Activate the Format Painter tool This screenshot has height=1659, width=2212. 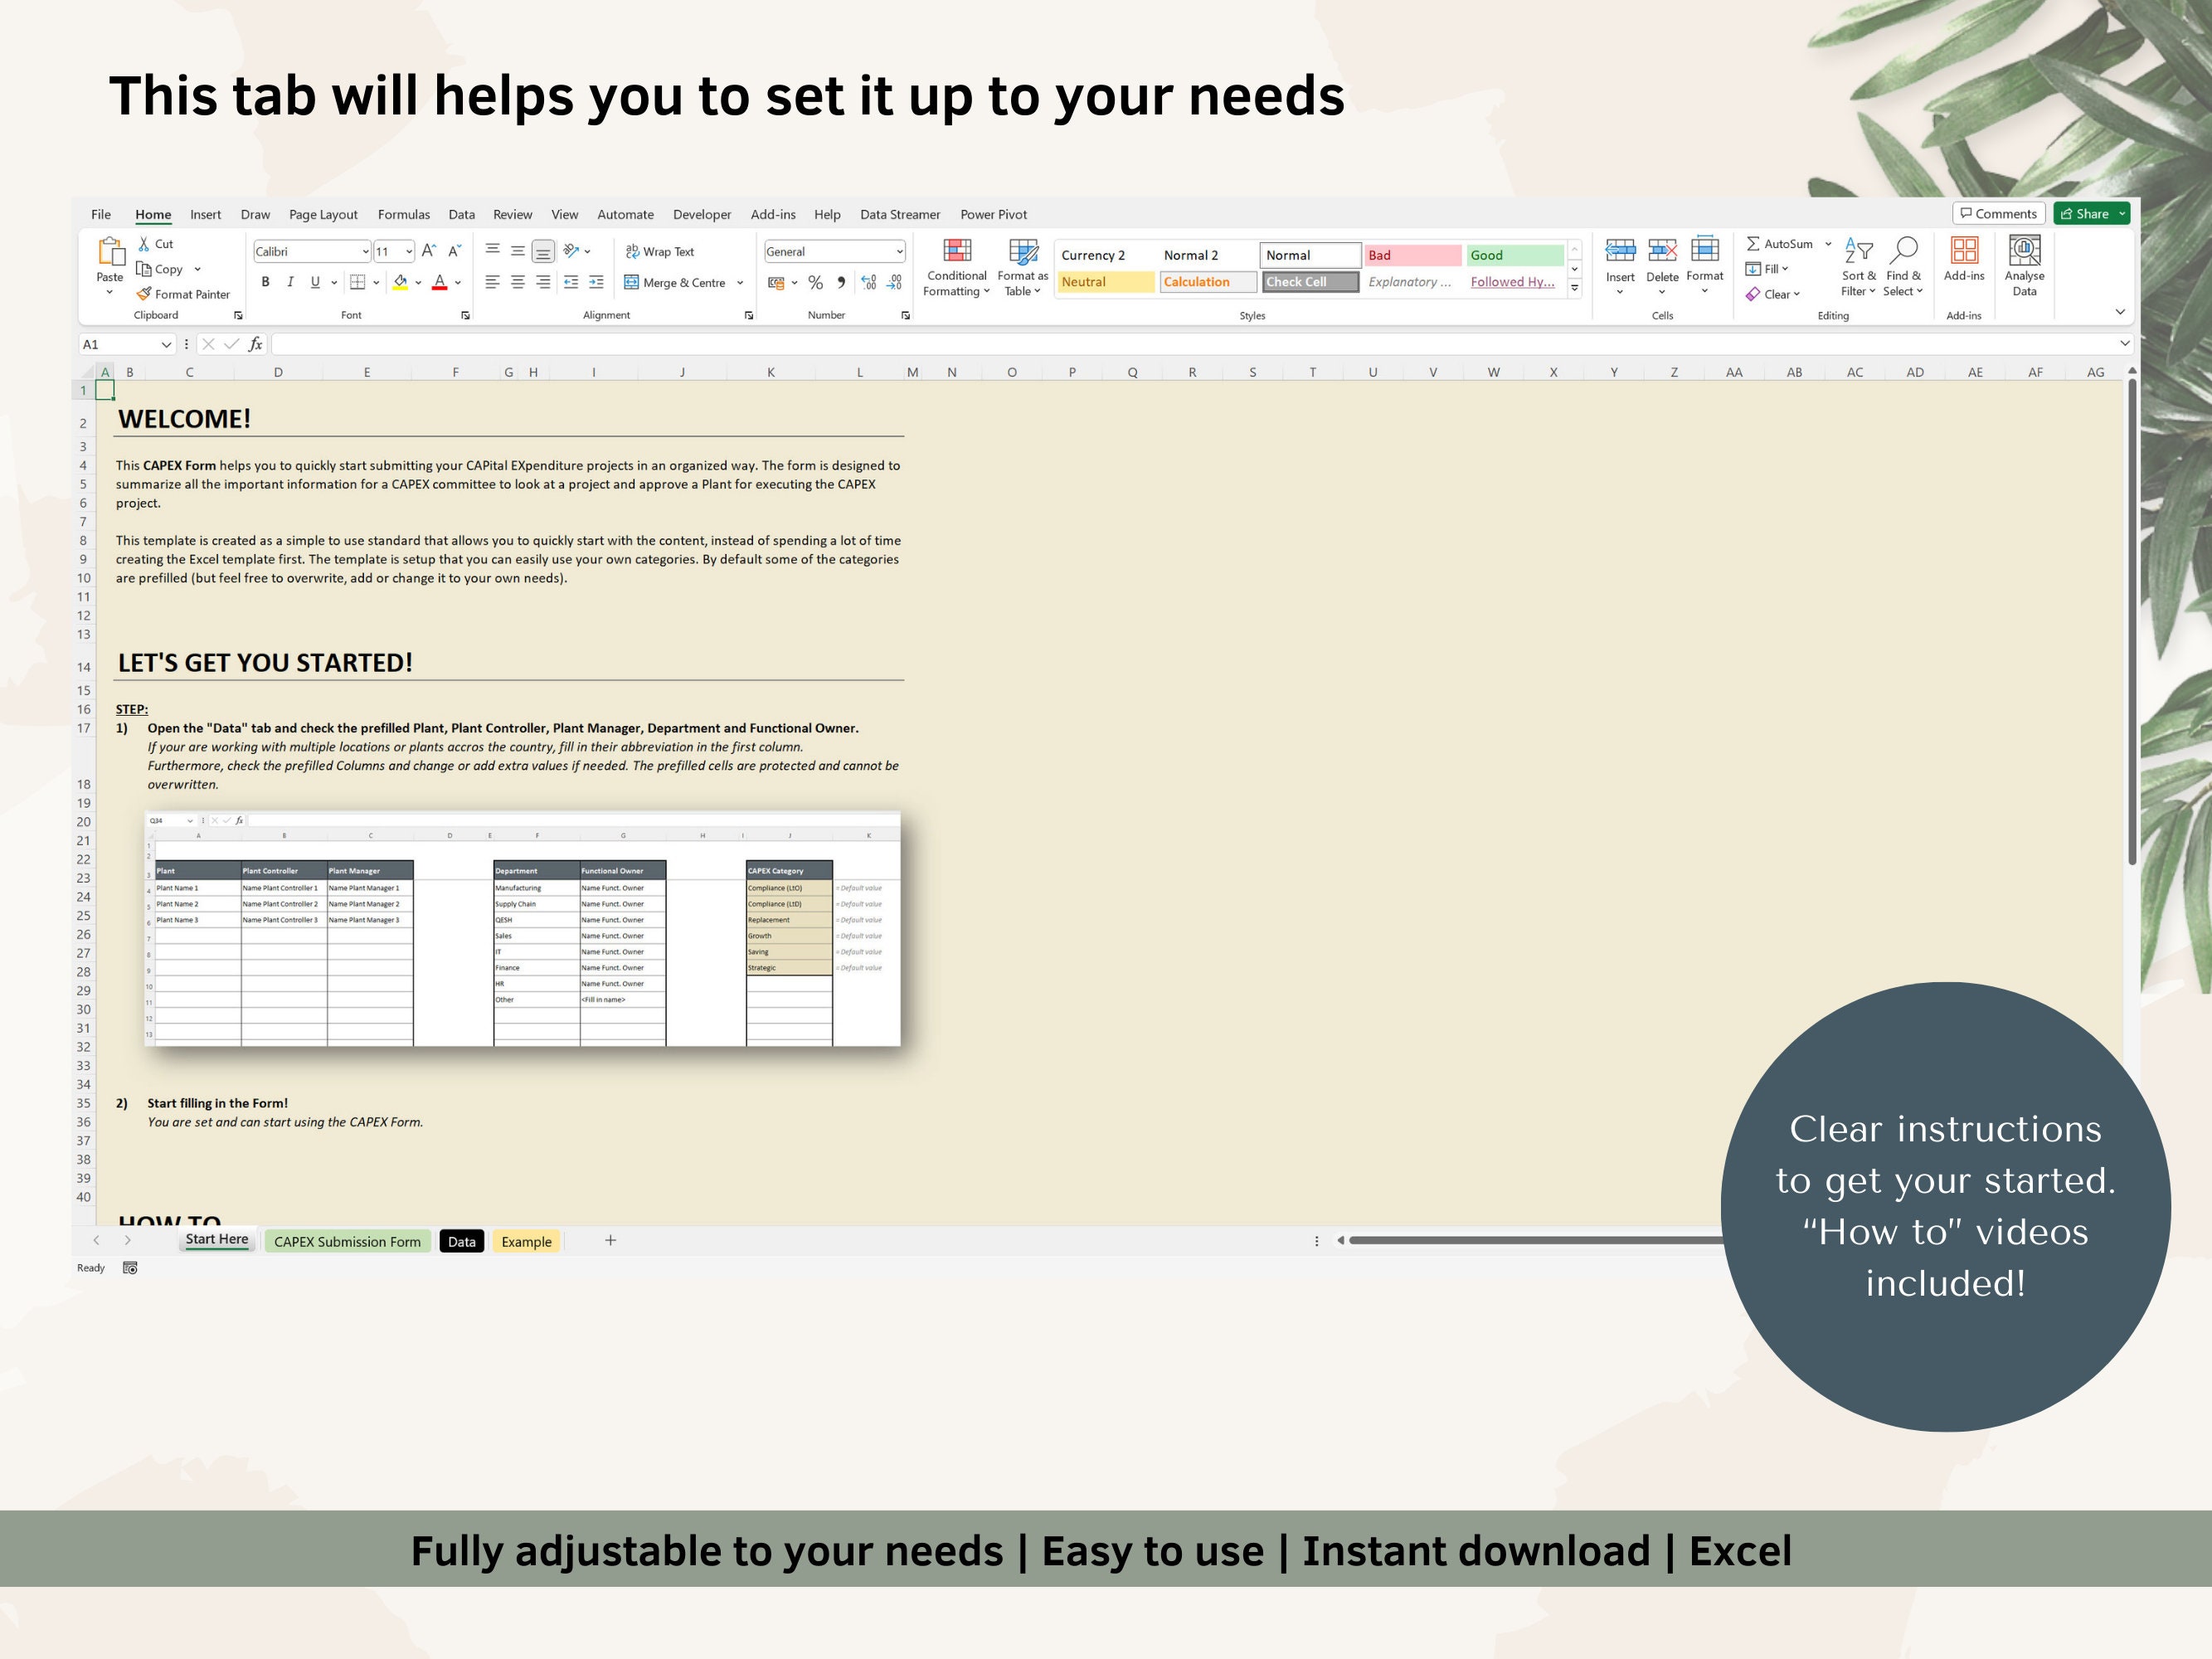coord(185,294)
